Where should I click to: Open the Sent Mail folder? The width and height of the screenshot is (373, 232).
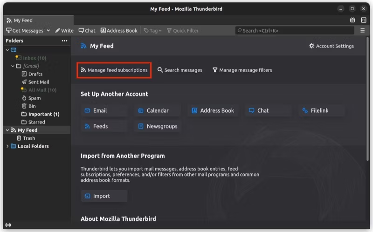[35, 82]
